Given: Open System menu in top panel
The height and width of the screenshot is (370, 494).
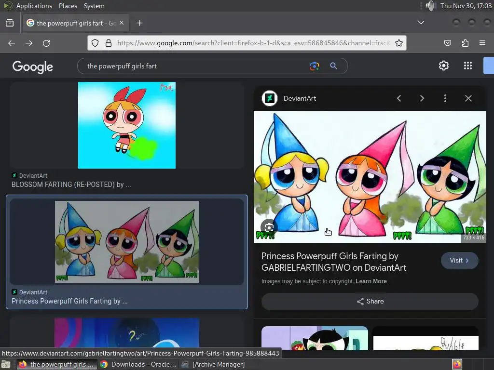Looking at the screenshot, I should [94, 6].
